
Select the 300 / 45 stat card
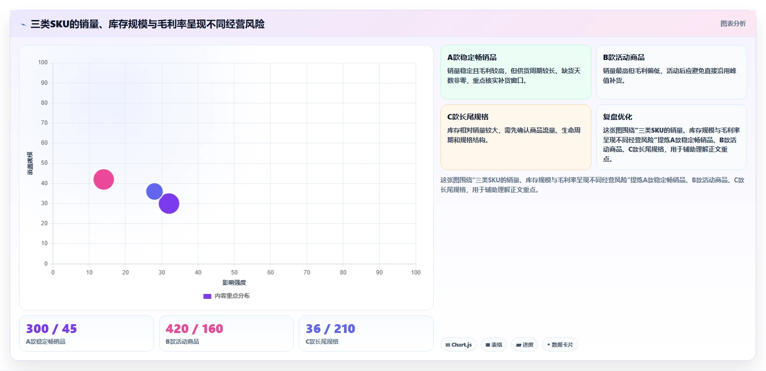coord(86,333)
